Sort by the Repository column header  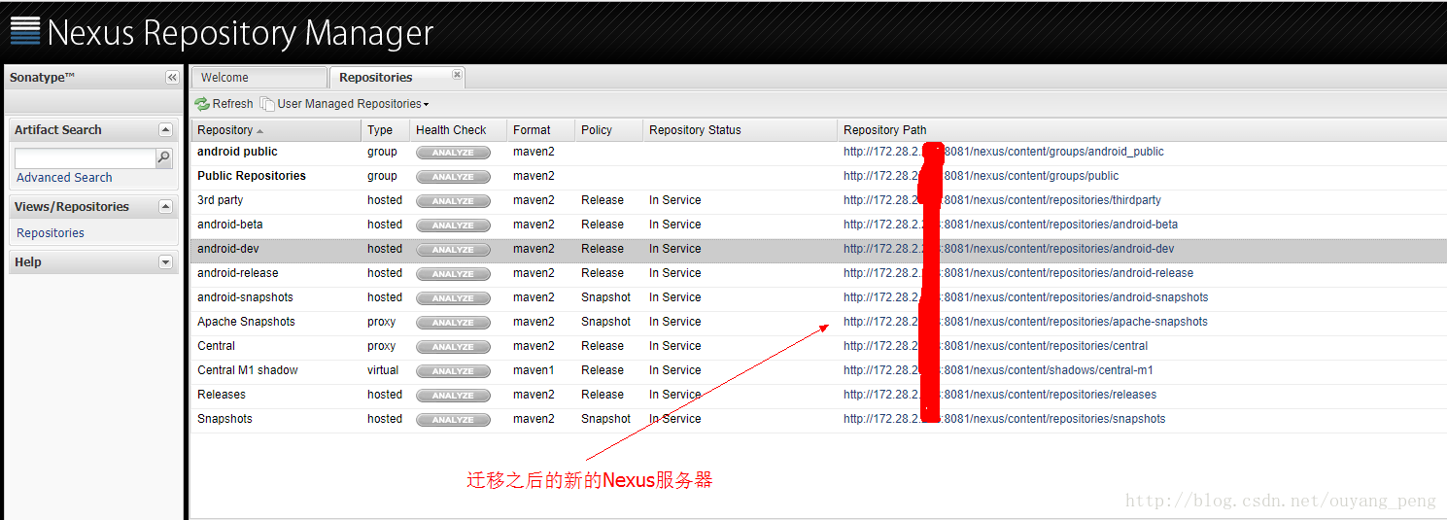coord(276,130)
